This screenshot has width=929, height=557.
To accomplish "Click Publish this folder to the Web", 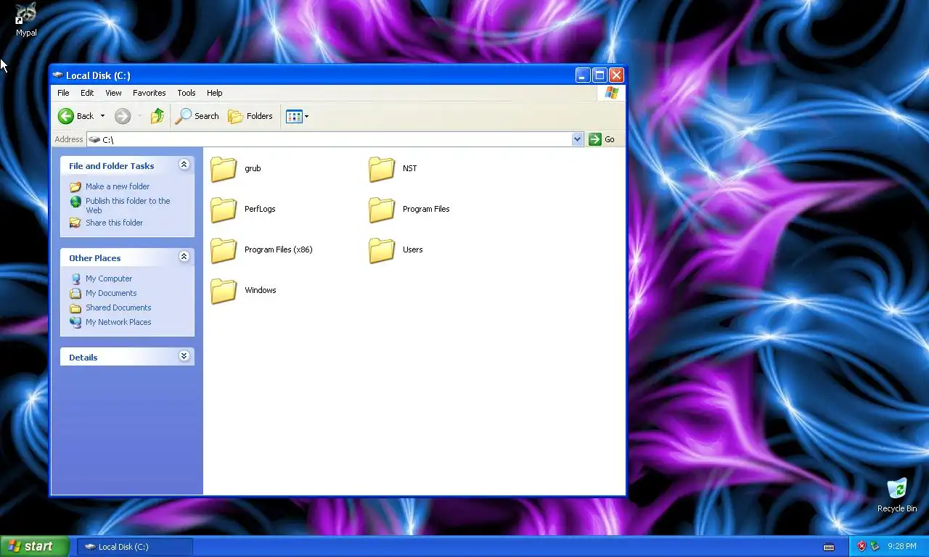I will [128, 205].
